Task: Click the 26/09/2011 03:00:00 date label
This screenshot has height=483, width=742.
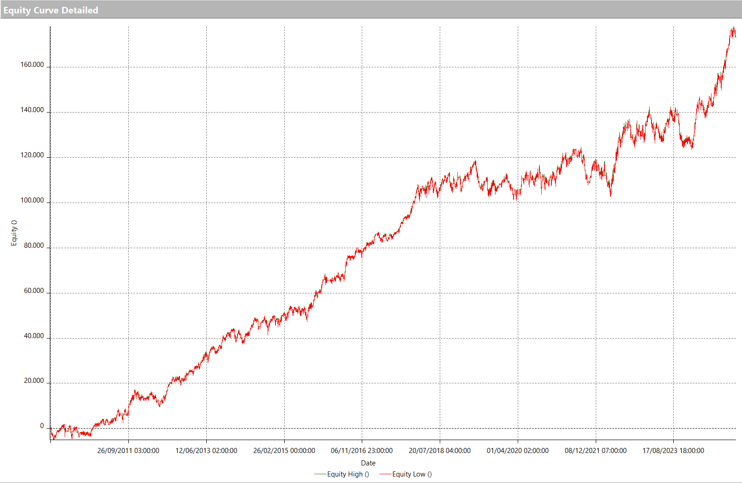Action: coord(128,451)
